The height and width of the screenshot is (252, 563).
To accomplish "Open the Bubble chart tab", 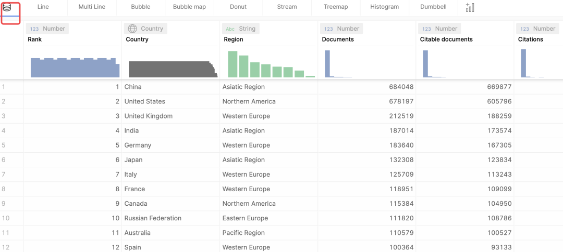I will click(141, 7).
